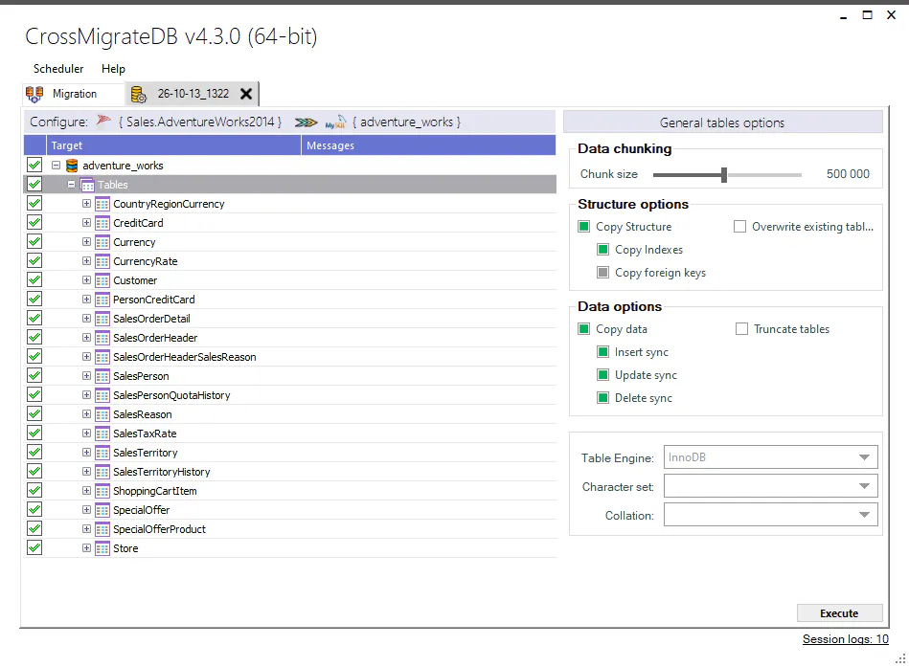
Task: Expand the SalesOrderHeader table node
Action: (86, 338)
